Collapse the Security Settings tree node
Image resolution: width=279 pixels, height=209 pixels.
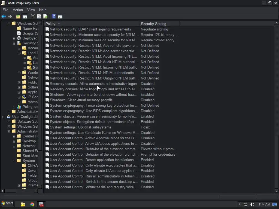(14, 43)
